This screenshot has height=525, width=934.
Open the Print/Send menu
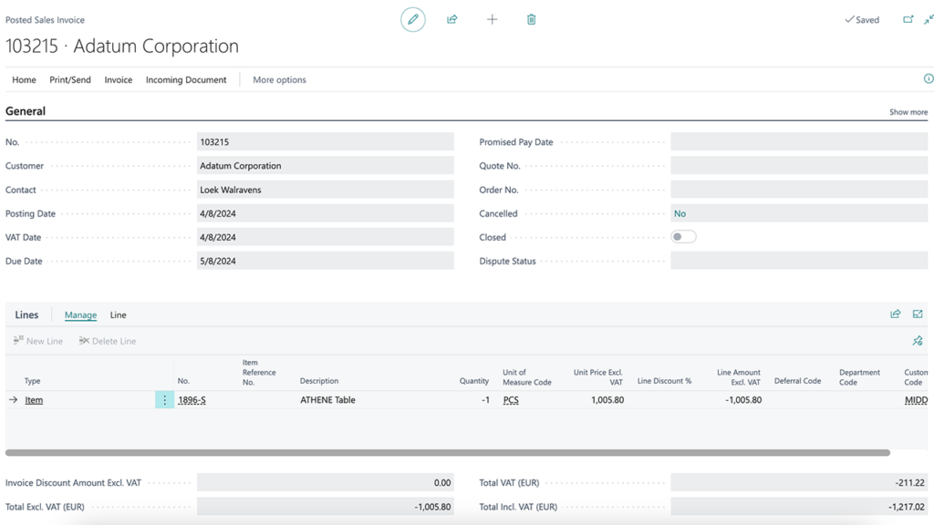tap(69, 79)
